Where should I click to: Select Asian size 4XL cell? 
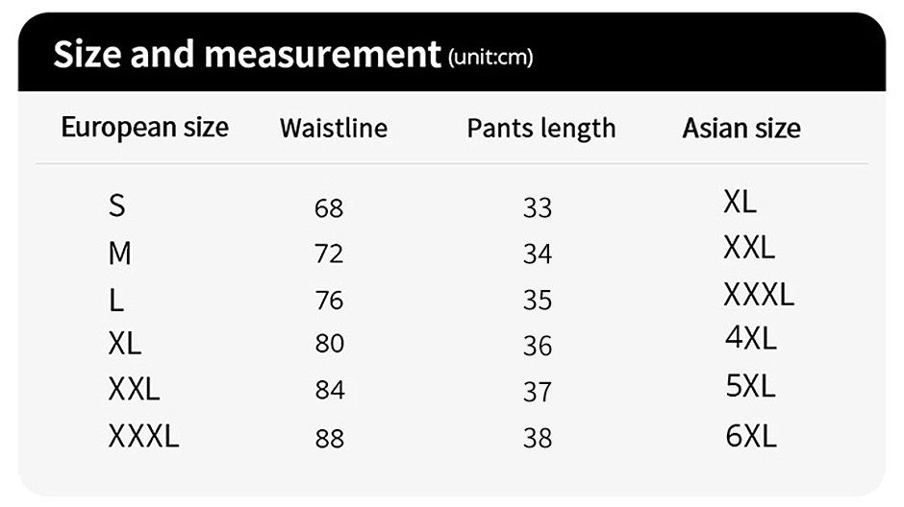[751, 338]
